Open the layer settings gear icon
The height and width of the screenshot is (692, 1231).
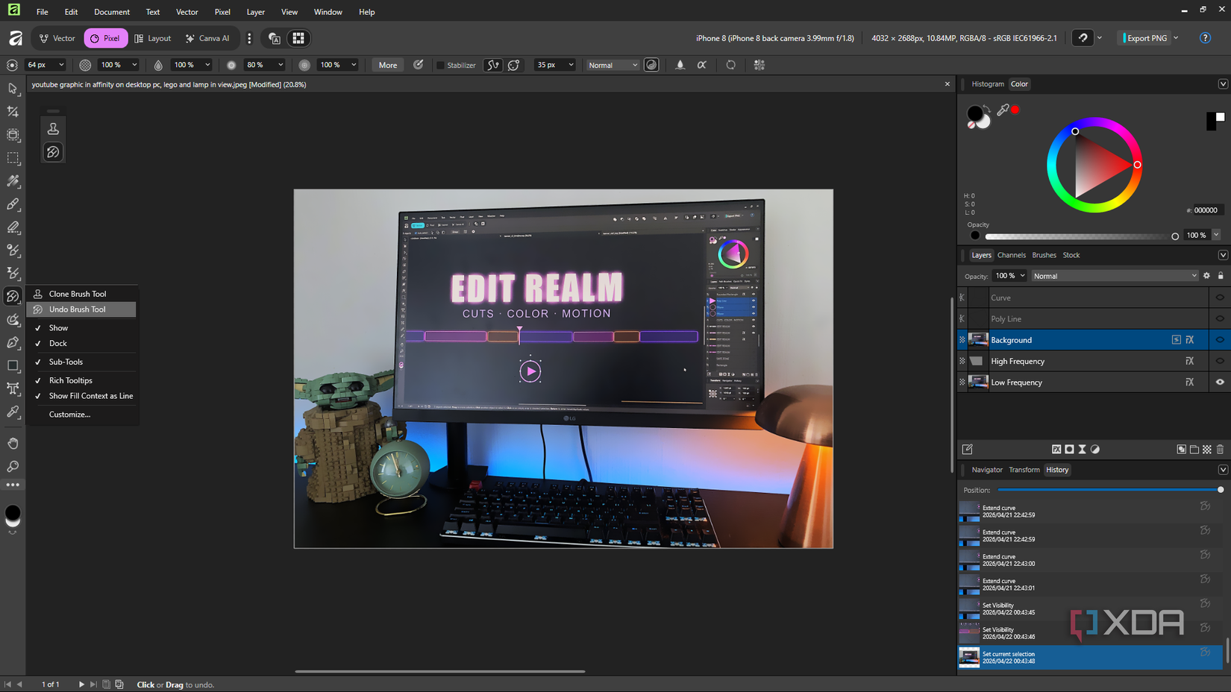1206,276
